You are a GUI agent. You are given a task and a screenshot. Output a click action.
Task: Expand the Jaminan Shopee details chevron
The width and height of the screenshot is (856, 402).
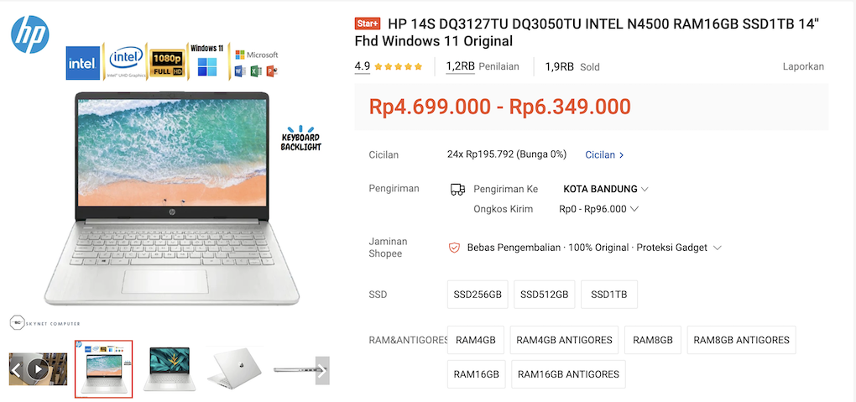click(x=718, y=248)
